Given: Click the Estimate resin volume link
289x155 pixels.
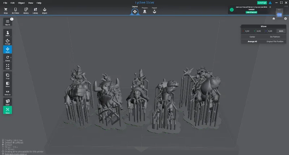Looking at the screenshot, I should [16, 154].
